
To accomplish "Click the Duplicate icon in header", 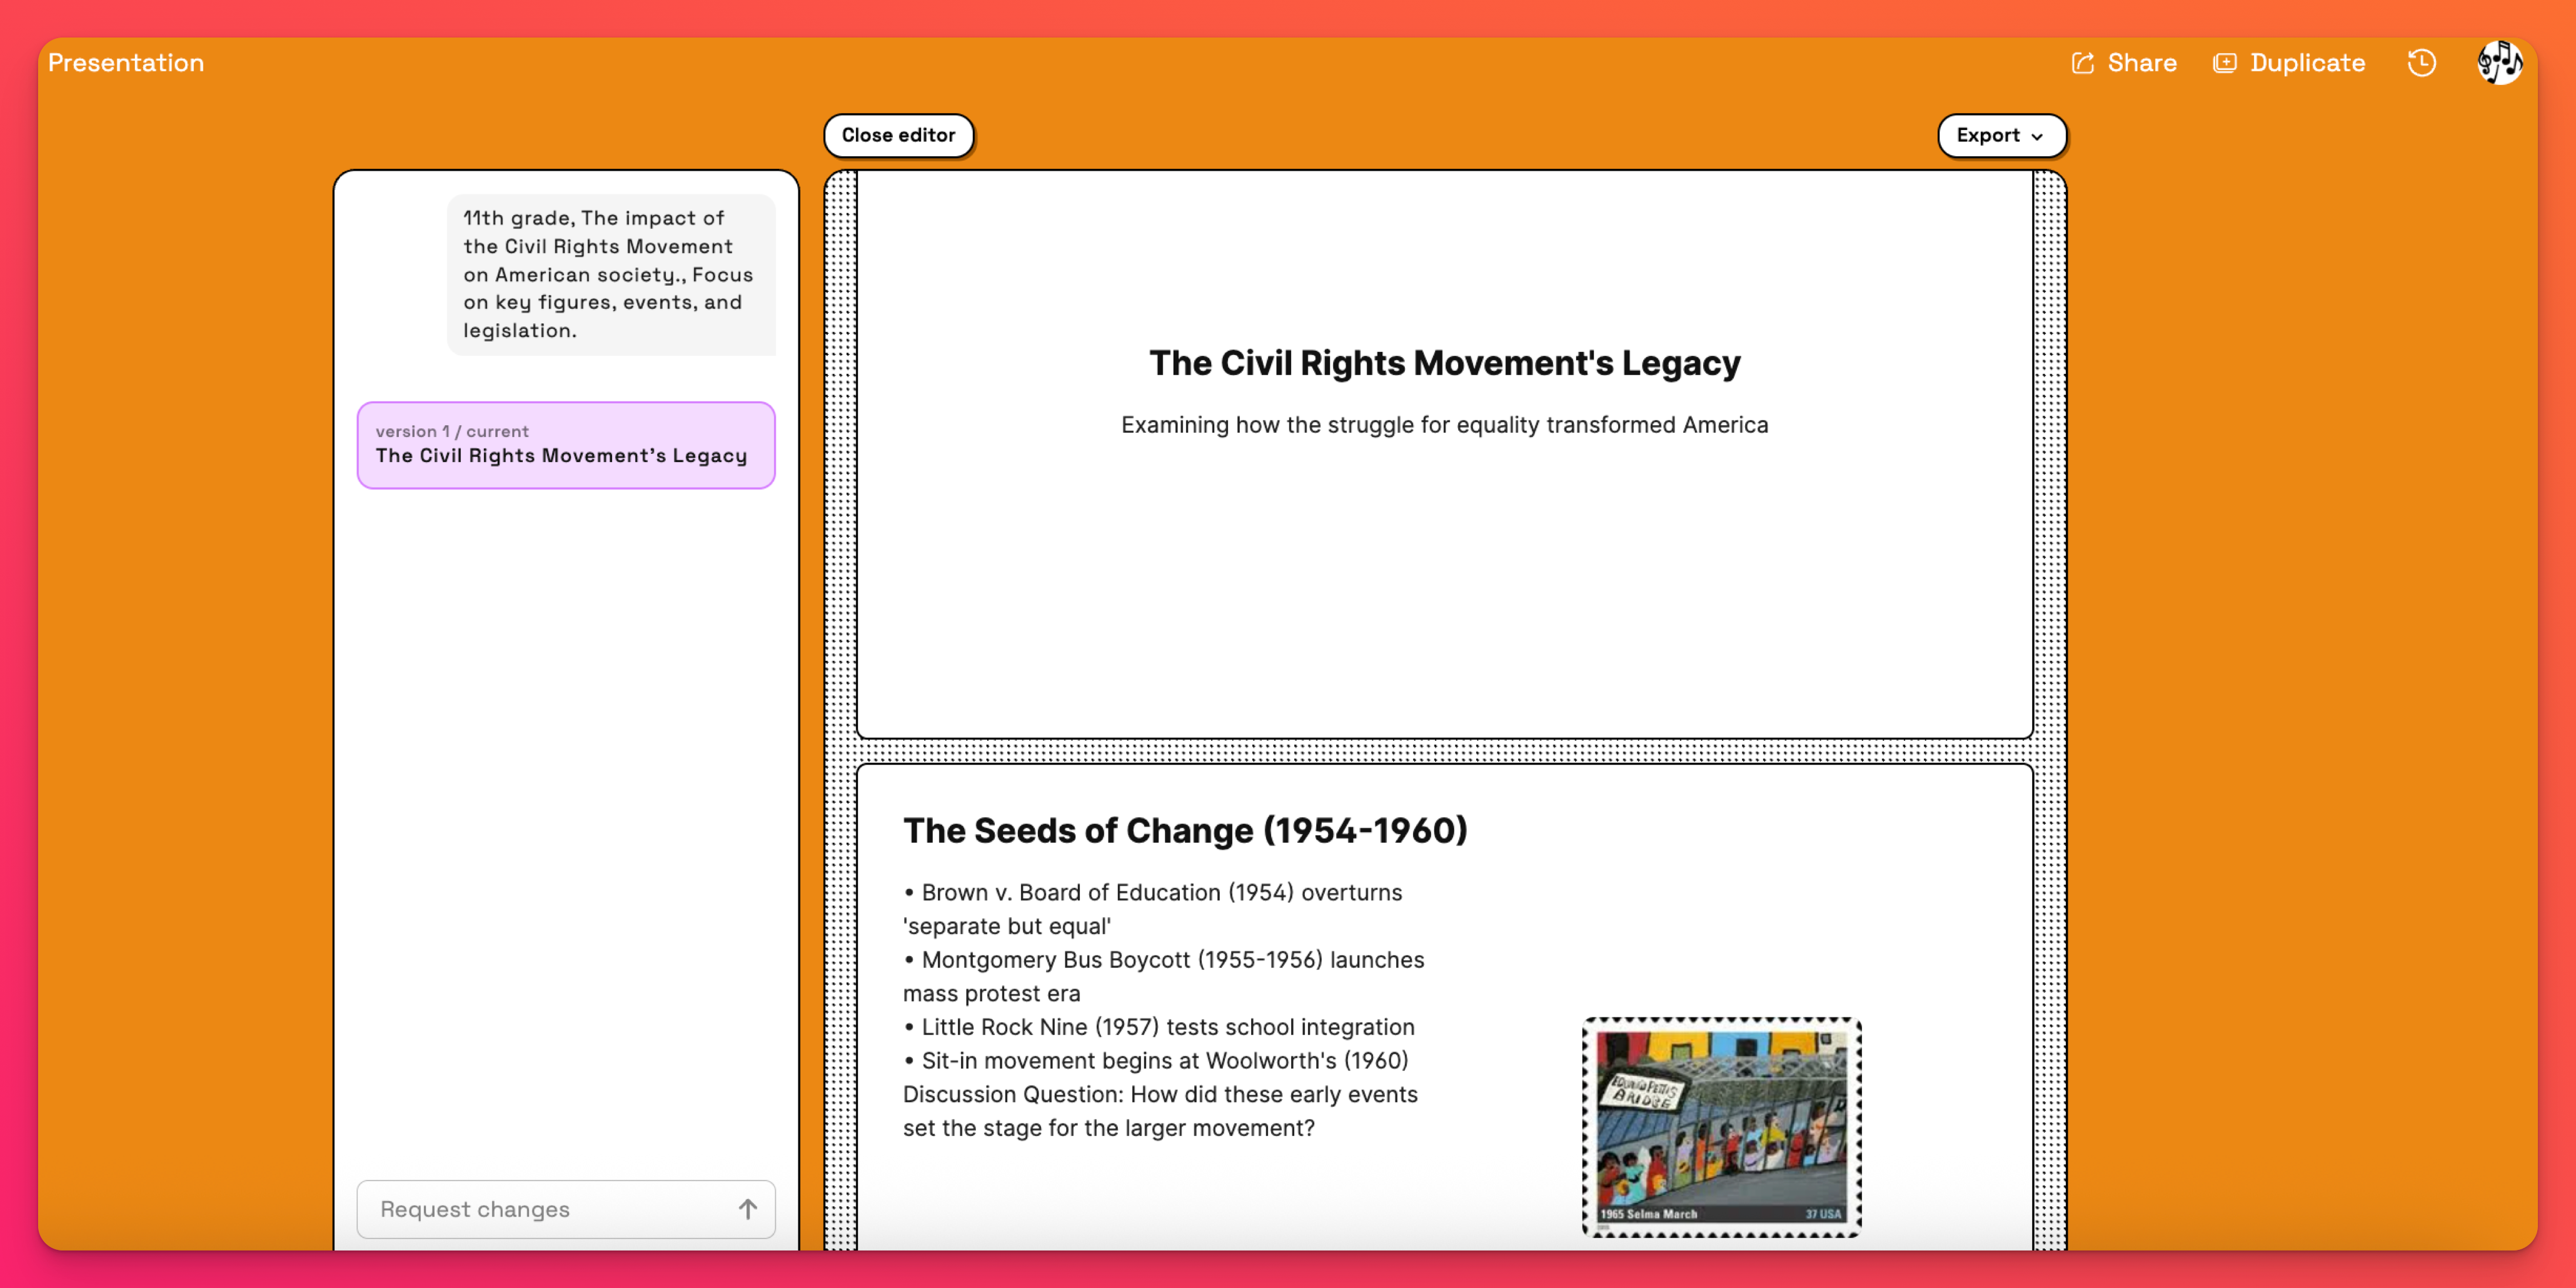I will pos(2224,63).
